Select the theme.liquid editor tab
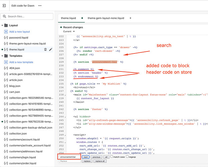This screenshot has width=208, height=167. coord(69,18)
